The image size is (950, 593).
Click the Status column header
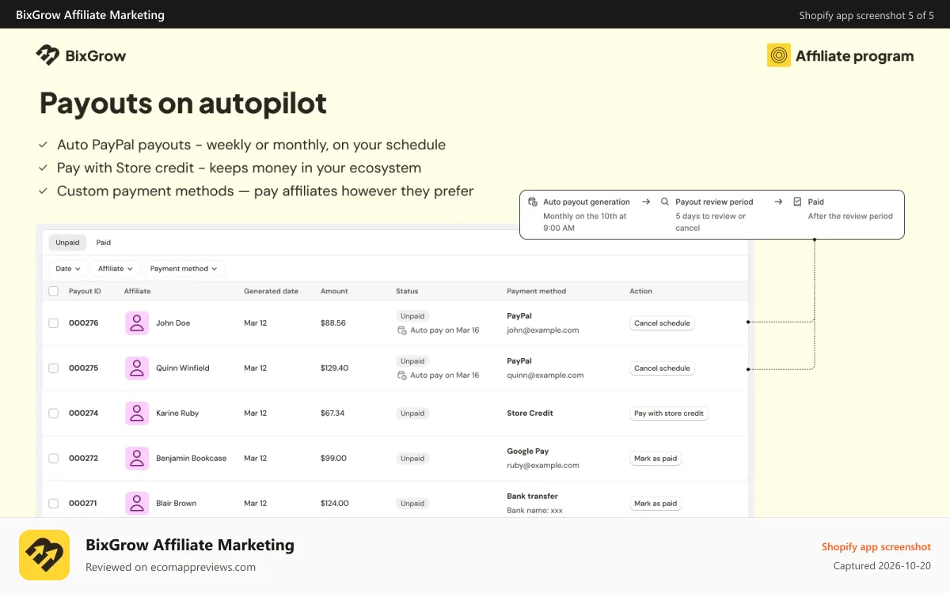pos(407,291)
